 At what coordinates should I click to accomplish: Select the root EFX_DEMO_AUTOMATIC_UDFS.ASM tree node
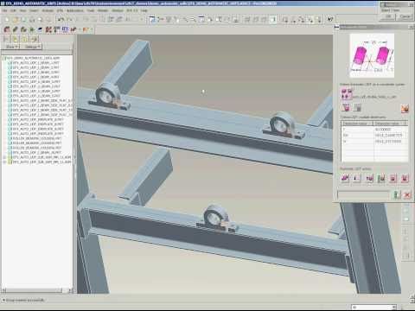tap(32, 58)
